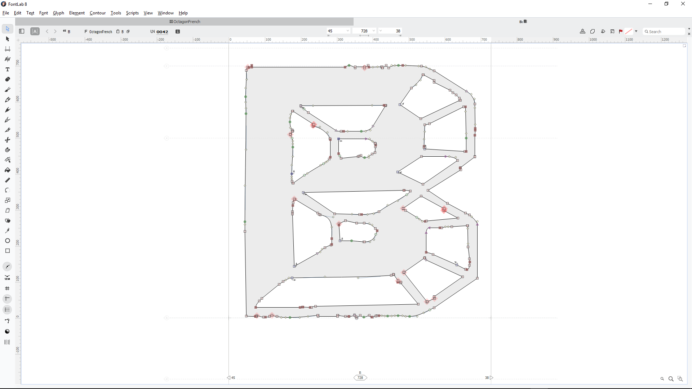The image size is (692, 389).
Task: Click the no-color swatch
Action: point(629,31)
